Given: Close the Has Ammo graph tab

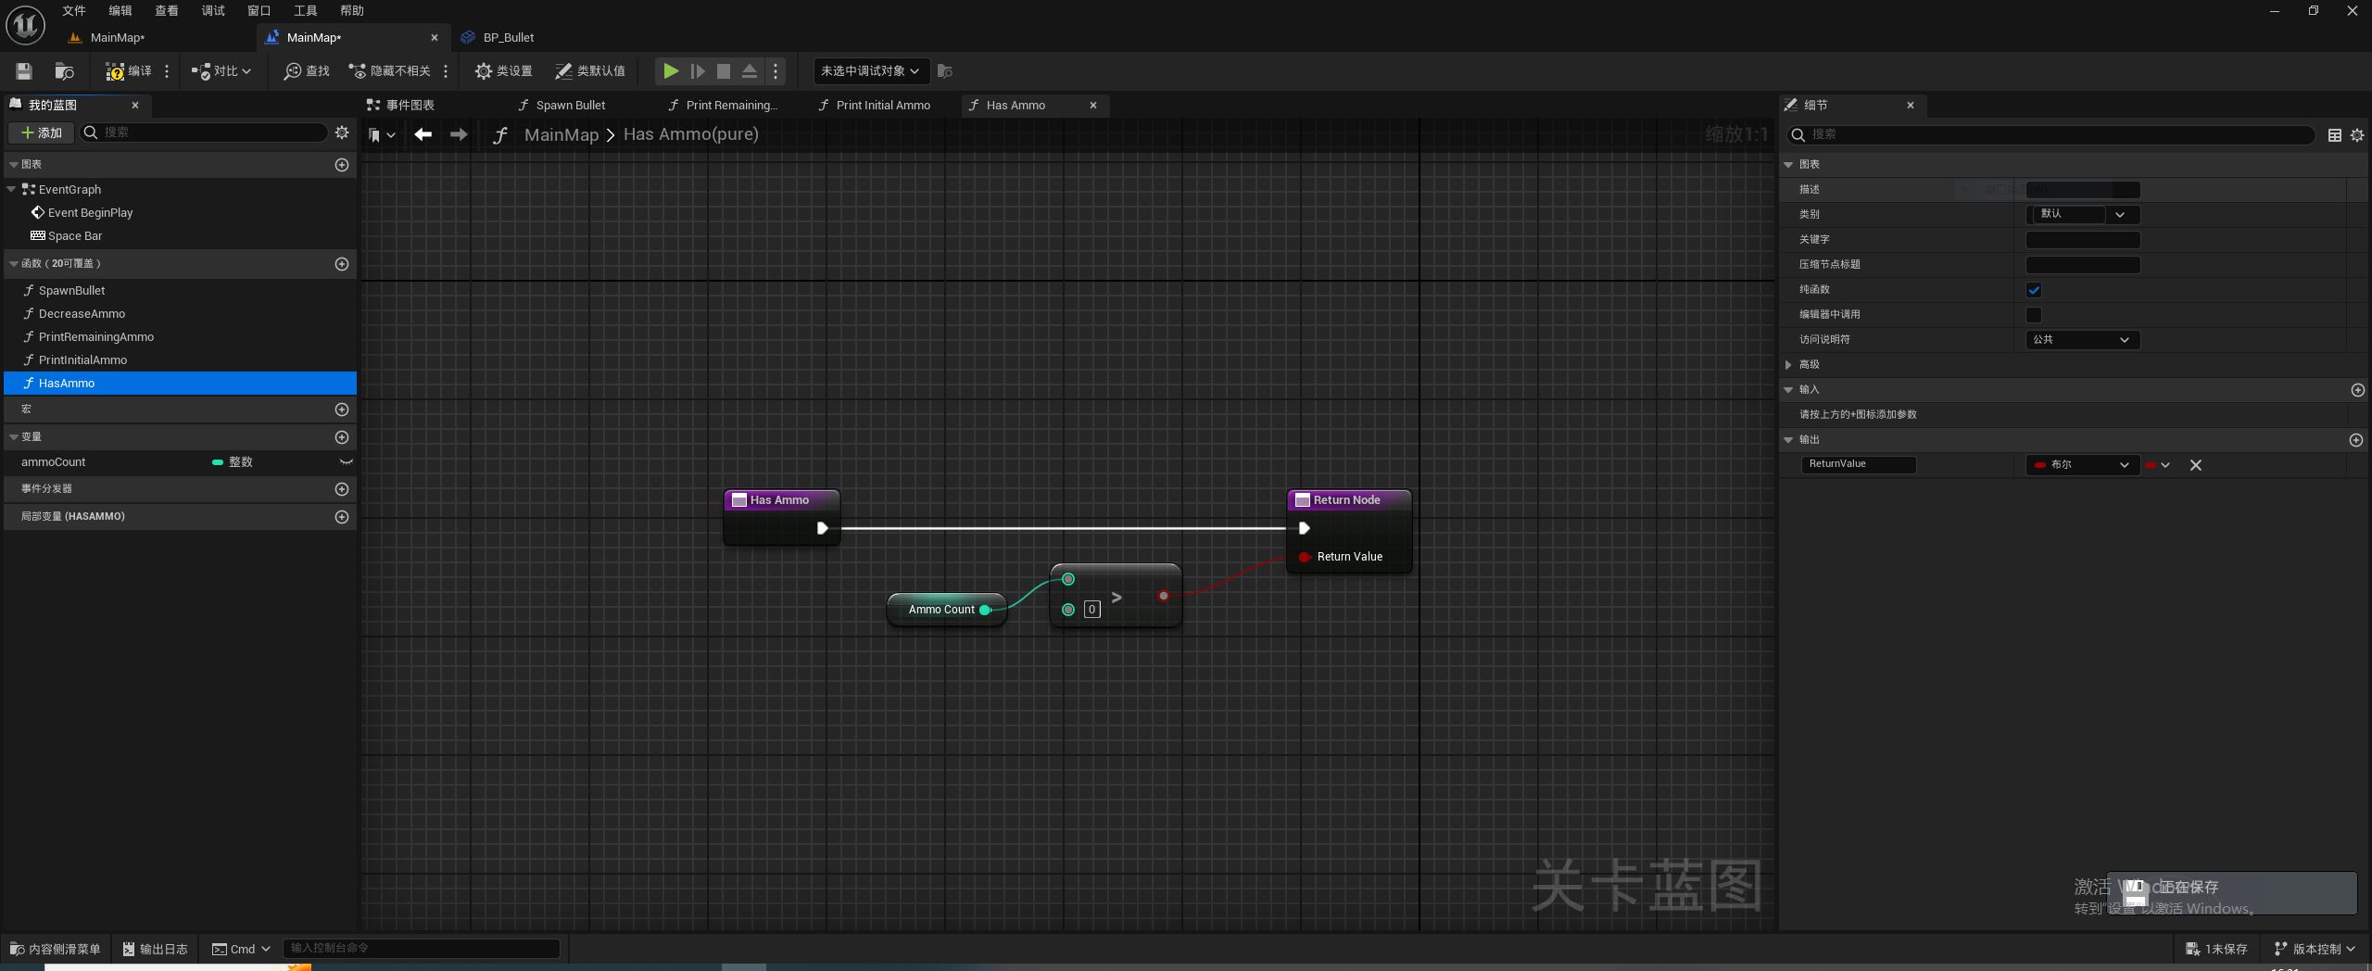Looking at the screenshot, I should [1093, 106].
